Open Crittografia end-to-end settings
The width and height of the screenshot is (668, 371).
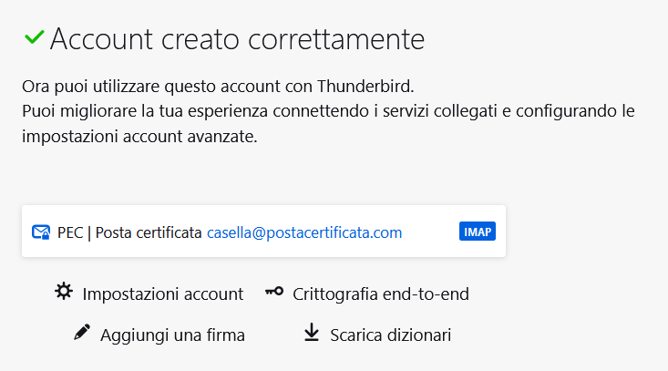[380, 294]
